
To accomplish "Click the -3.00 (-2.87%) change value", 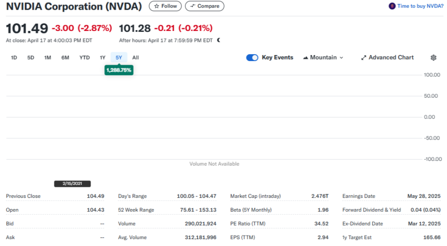I will pyautogui.click(x=82, y=28).
